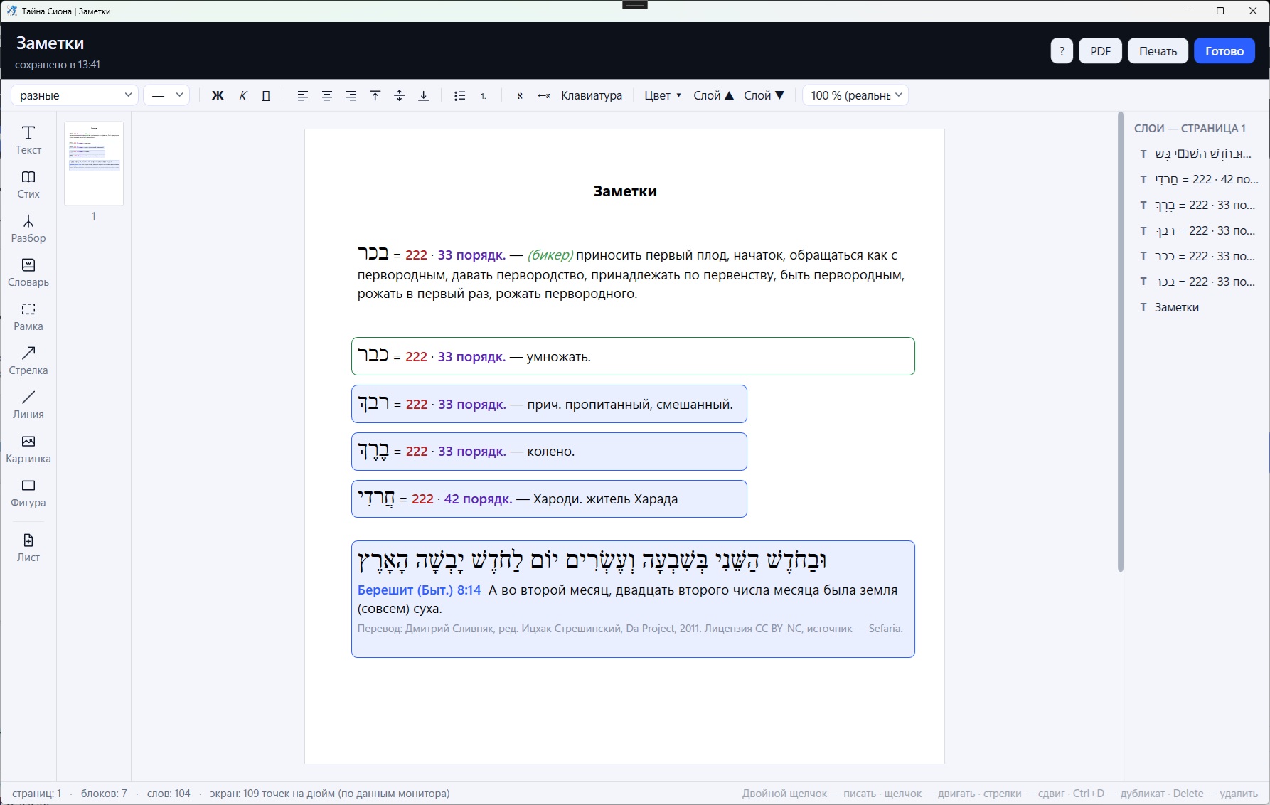Image resolution: width=1270 pixels, height=805 pixels.
Task: Toggle italic К formatting
Action: click(242, 95)
